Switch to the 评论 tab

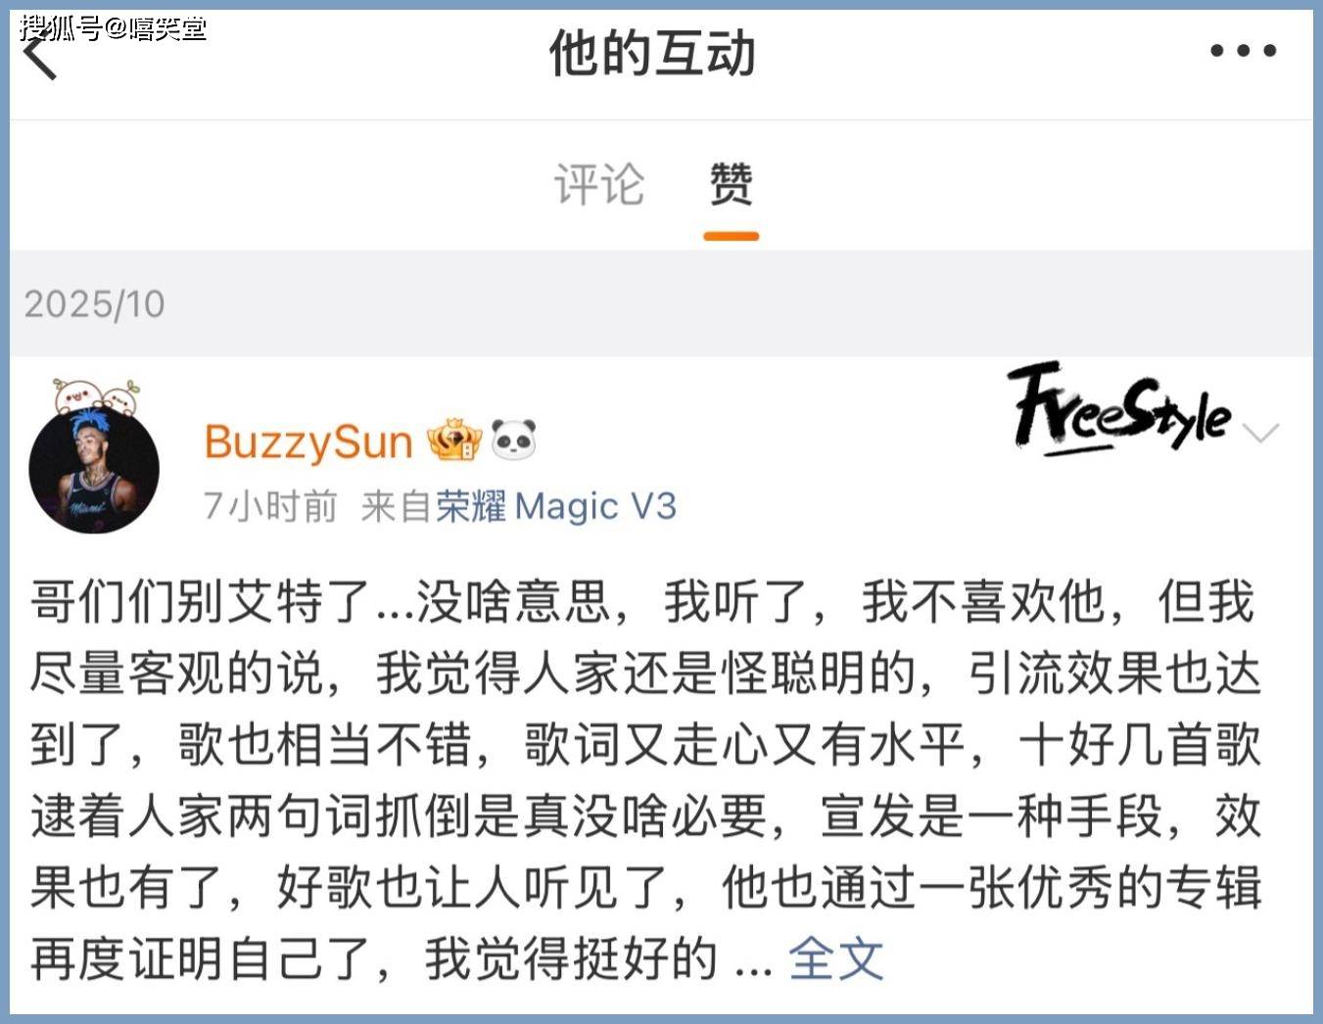pos(599,184)
